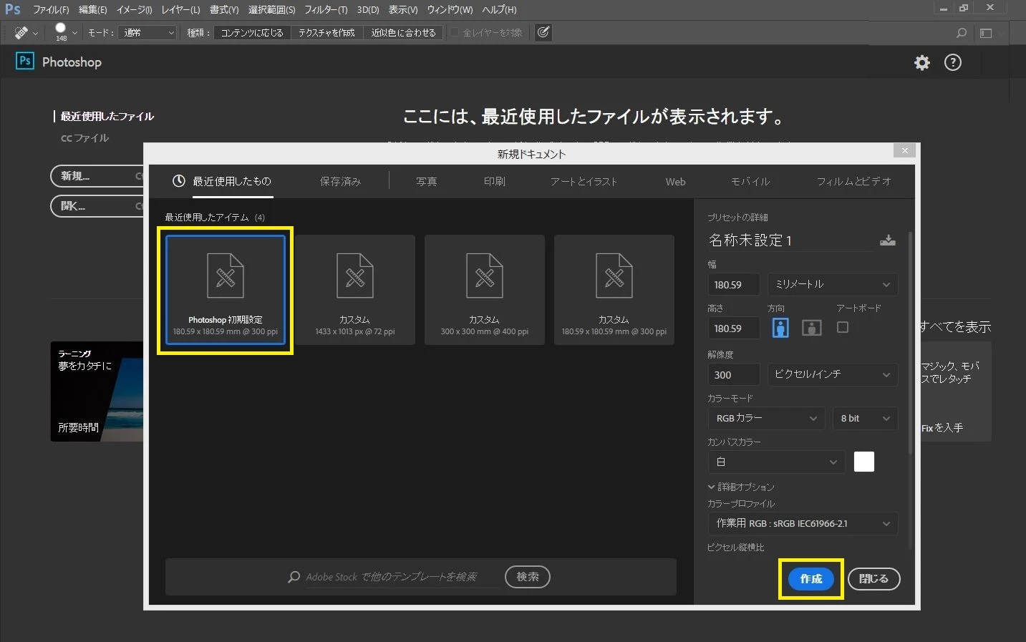Open the workspace switcher icon at top right
The height and width of the screenshot is (642, 1026).
tap(986, 33)
